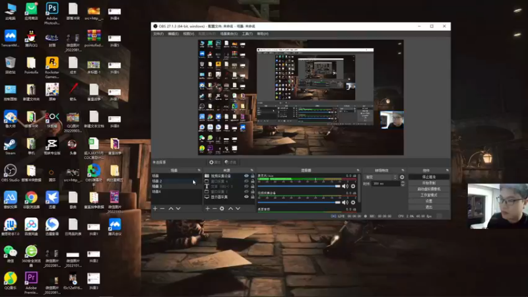
Task: Move scene up in Scenes panel
Action: [171, 209]
